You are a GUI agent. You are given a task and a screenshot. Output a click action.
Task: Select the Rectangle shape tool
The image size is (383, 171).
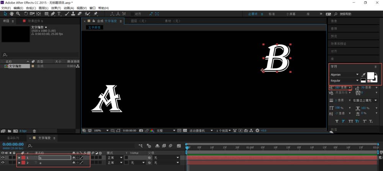46,14
